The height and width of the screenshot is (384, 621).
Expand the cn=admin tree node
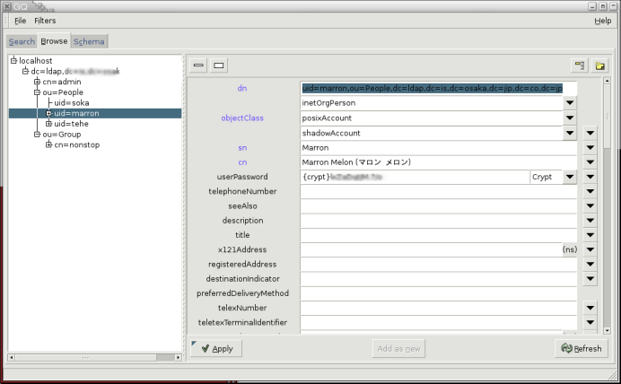[x=37, y=82]
